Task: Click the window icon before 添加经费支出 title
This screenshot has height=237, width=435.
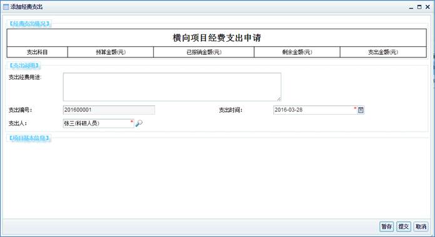Action: [x=6, y=7]
